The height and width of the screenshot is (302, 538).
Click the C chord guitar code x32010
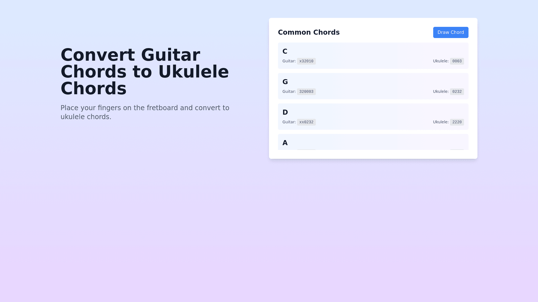pyautogui.click(x=306, y=61)
